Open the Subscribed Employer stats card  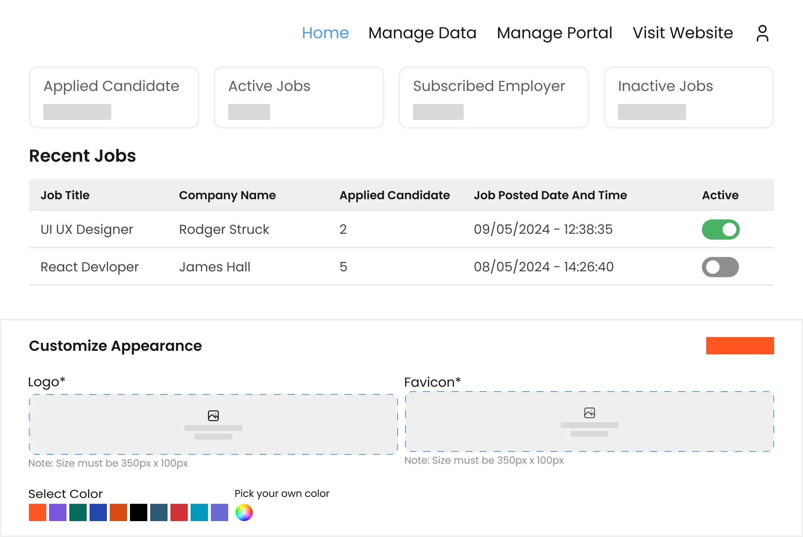[494, 97]
